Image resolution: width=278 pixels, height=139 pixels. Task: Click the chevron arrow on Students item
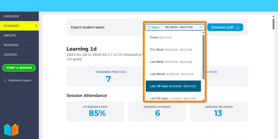(x=36, y=26)
